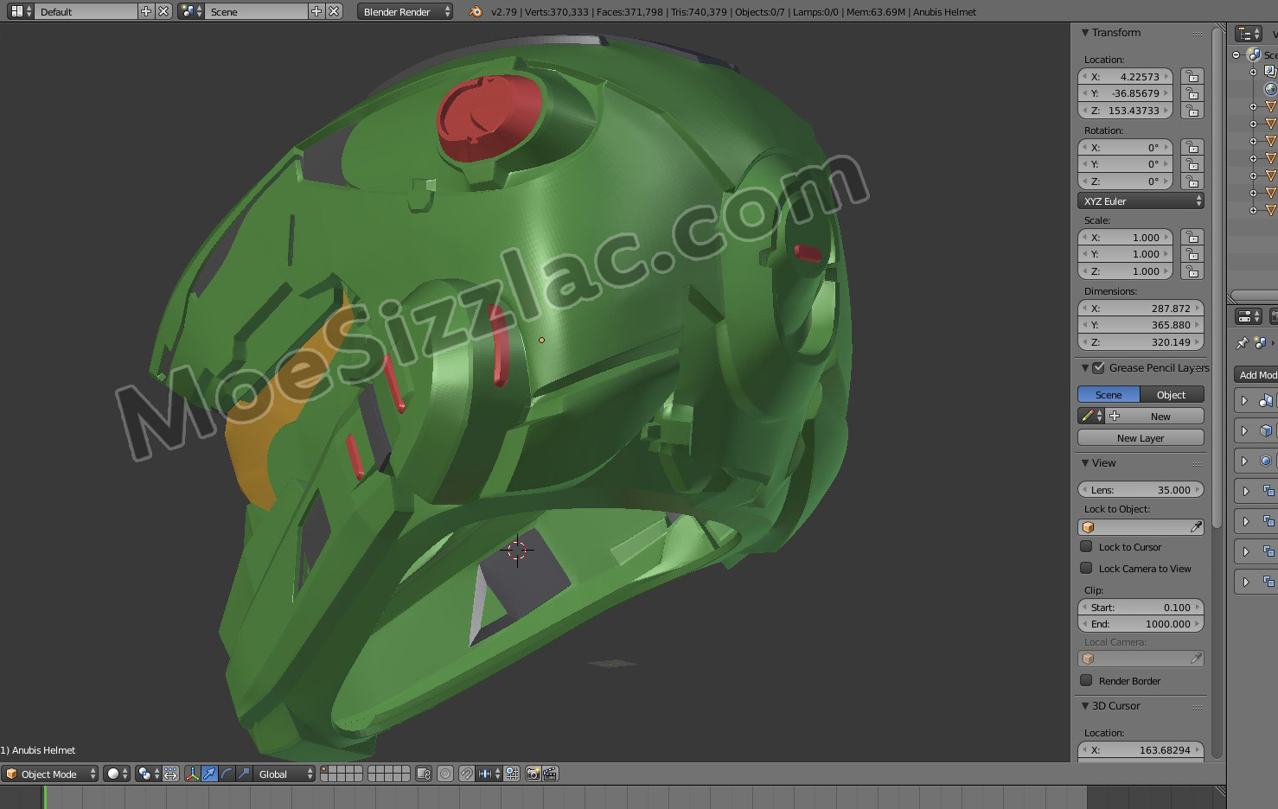Select the scale manipulator icon
The height and width of the screenshot is (809, 1278).
tap(244, 774)
